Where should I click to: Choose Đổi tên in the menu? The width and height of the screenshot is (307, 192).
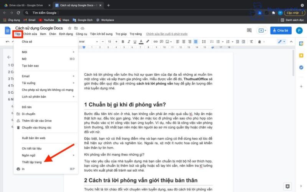tap(46, 107)
